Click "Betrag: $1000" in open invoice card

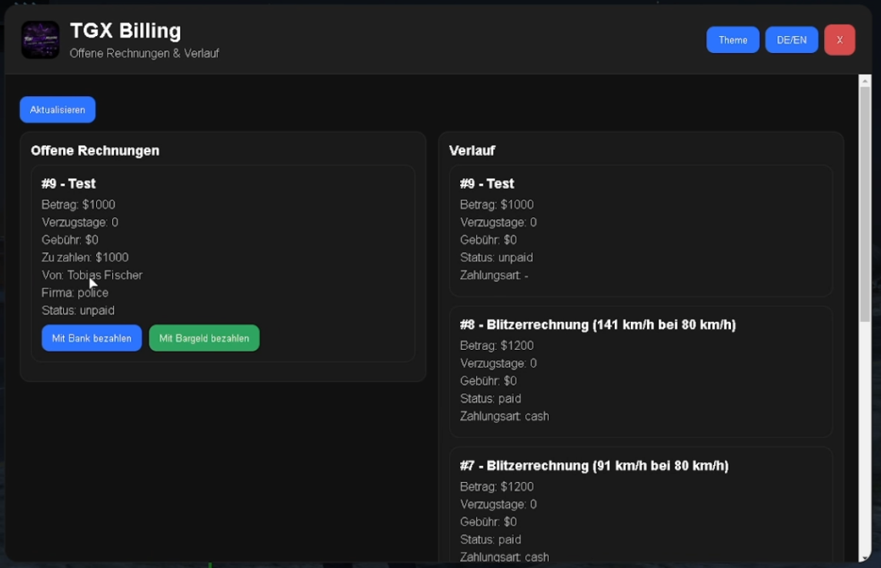[x=78, y=204]
